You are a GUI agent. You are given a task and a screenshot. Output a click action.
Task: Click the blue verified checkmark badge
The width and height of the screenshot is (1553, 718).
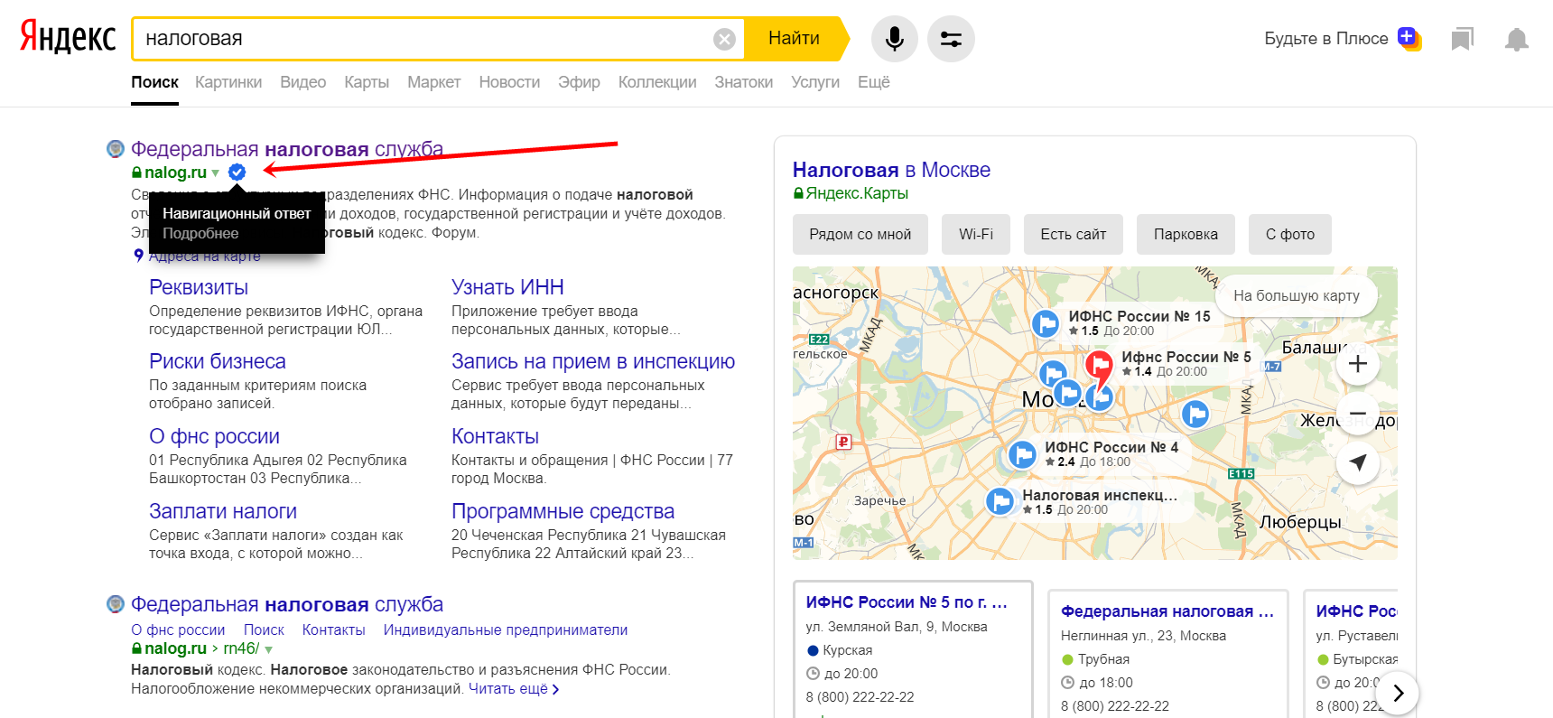(237, 172)
